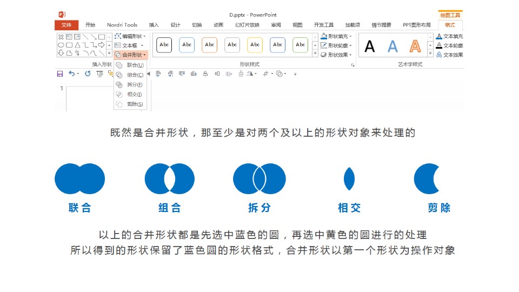This screenshot has width=519, height=292.
Task: Expand the shape styles gallery more button
Action: [x=315, y=54]
